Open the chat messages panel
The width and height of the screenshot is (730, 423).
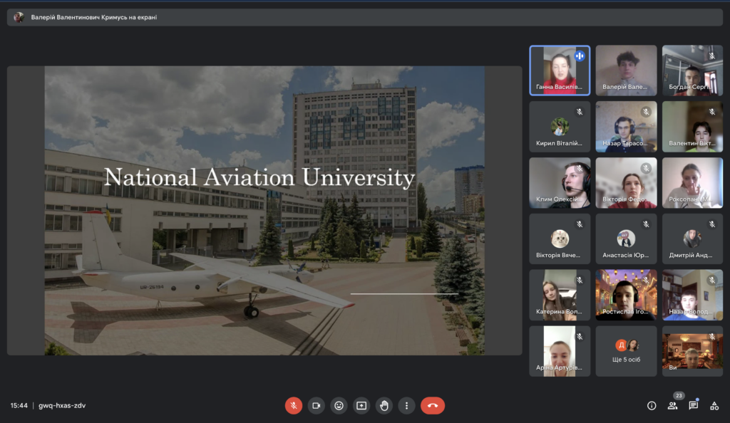693,406
